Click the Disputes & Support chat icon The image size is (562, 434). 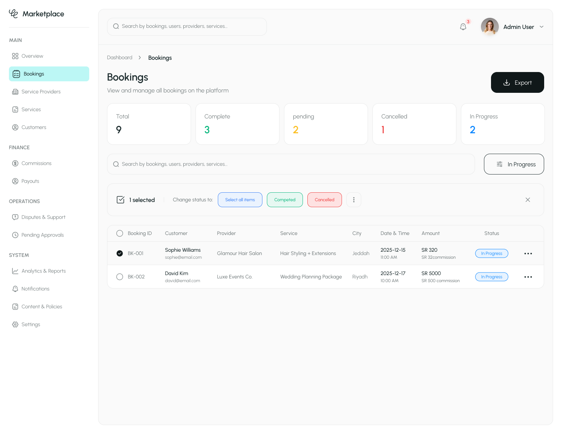(x=15, y=217)
